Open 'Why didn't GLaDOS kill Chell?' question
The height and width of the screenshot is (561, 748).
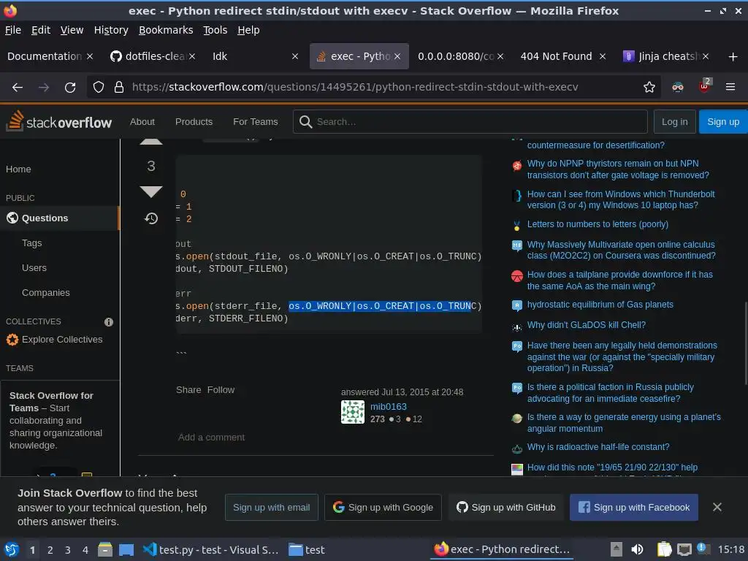click(x=587, y=325)
